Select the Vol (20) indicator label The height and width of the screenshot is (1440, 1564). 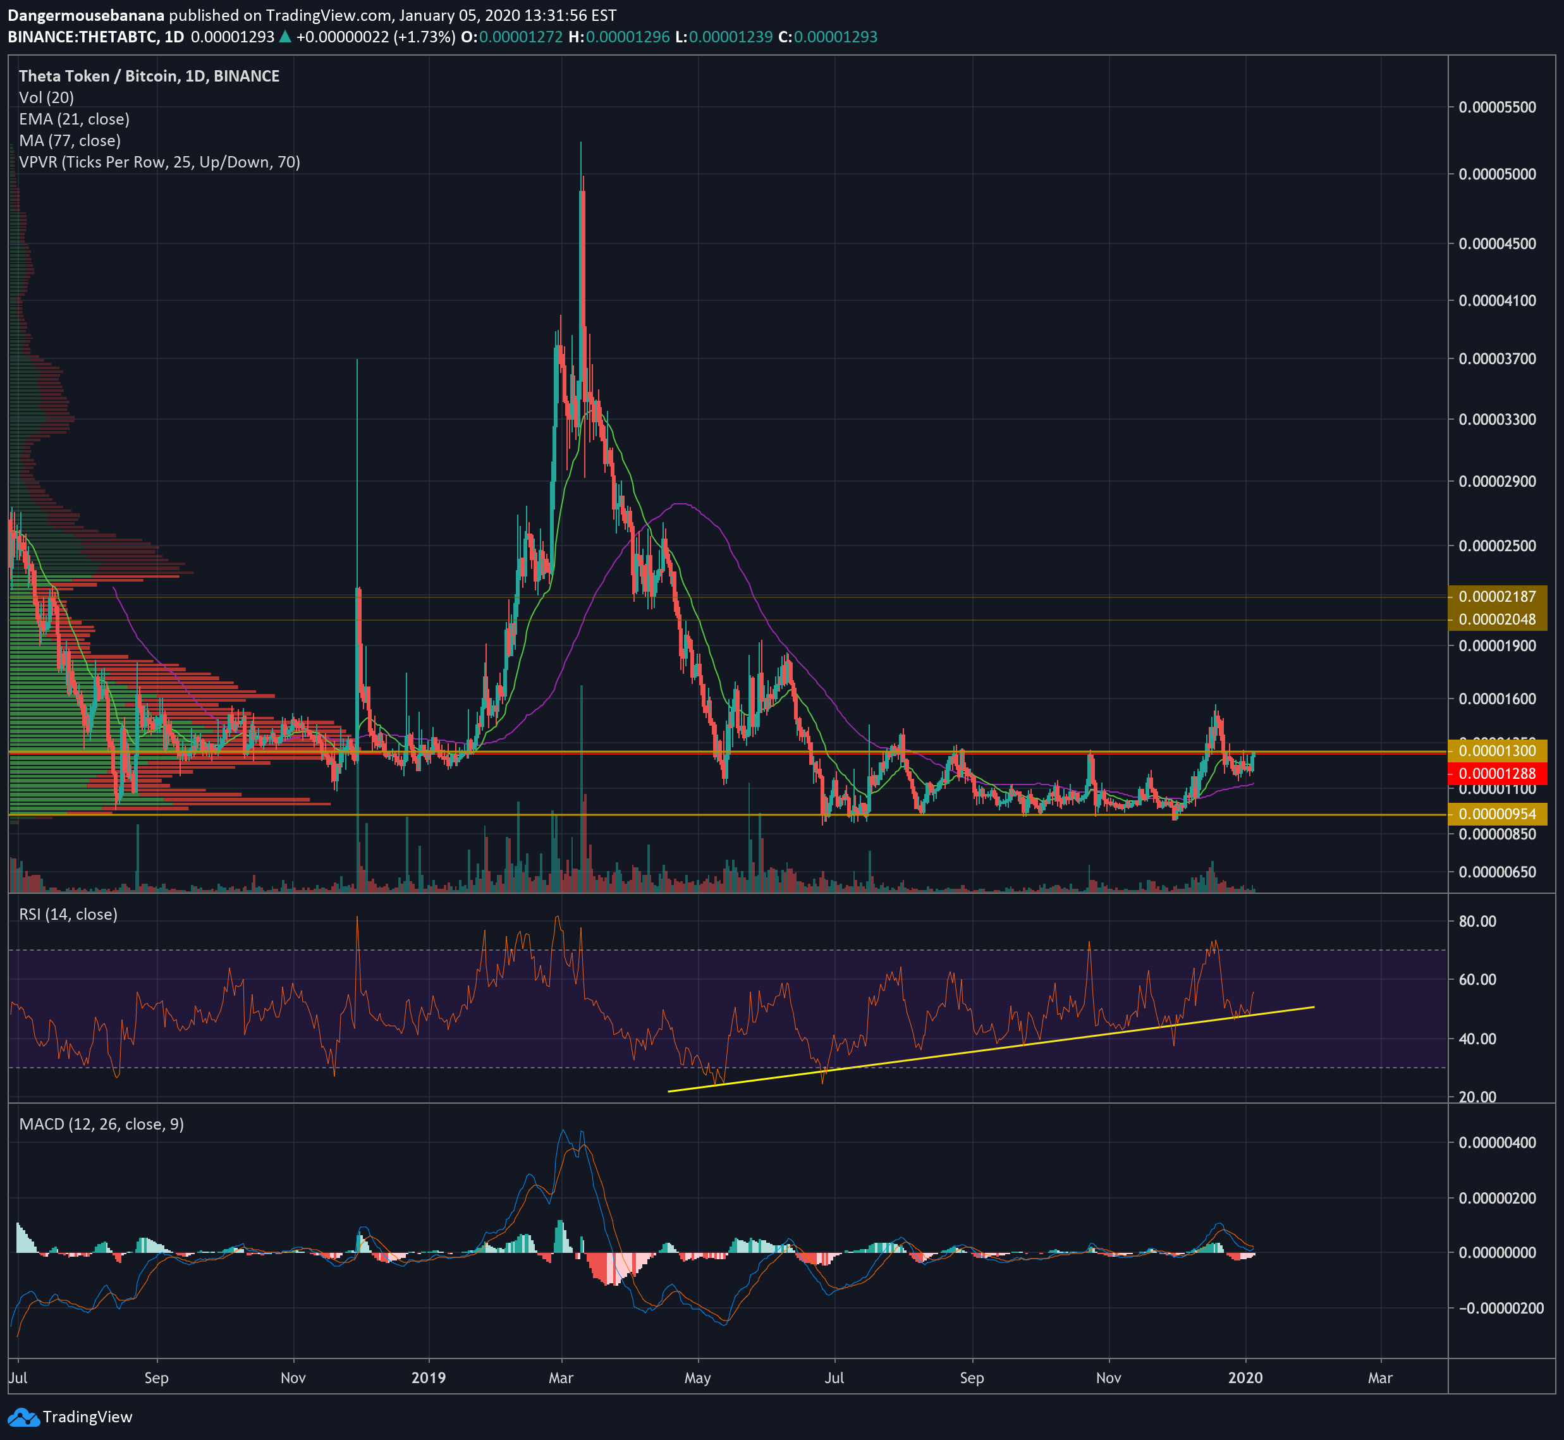tap(47, 97)
